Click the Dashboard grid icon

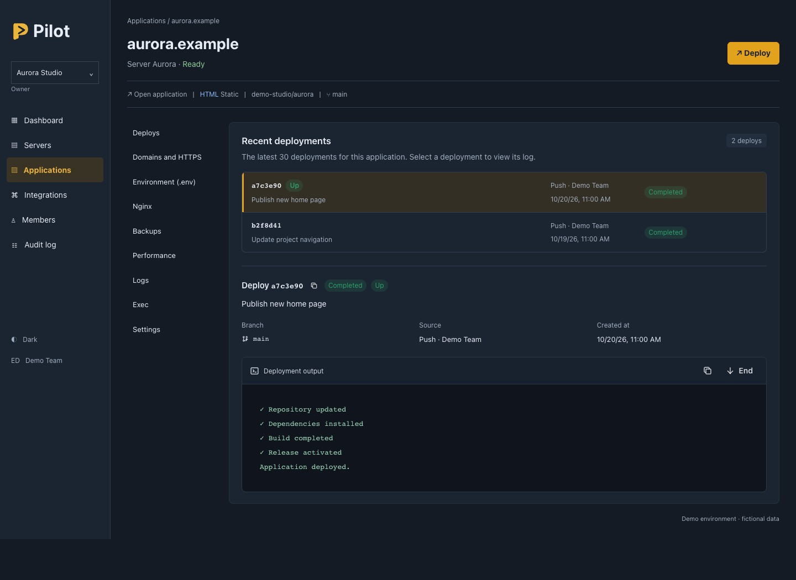click(14, 120)
